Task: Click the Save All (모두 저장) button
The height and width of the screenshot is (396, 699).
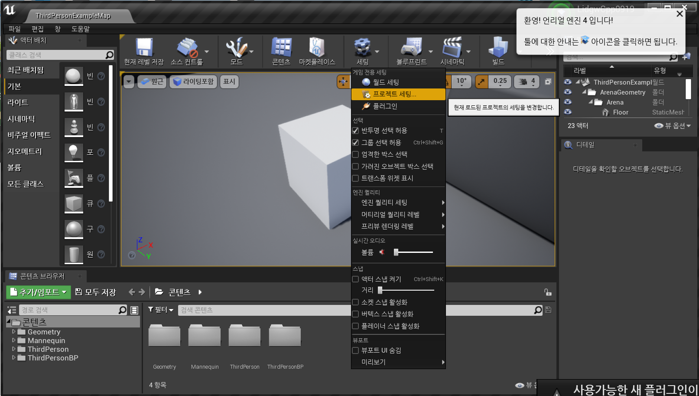Action: (96, 292)
